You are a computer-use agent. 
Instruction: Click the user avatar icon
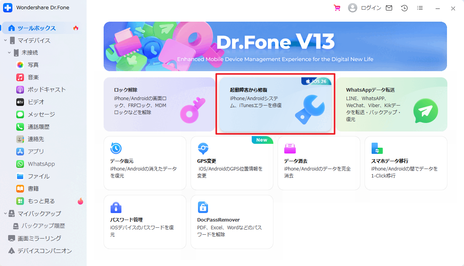[353, 8]
